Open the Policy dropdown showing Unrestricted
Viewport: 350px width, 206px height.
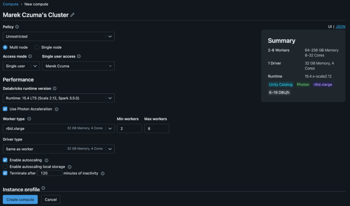(x=59, y=37)
